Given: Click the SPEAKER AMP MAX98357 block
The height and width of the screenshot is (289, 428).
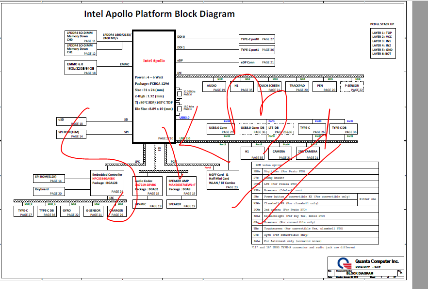Looking at the screenshot, I should pyautogui.click(x=181, y=186).
